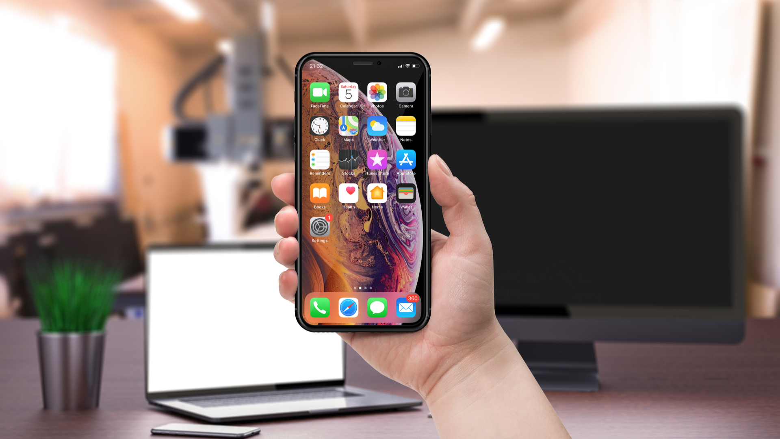780x439 pixels.
Task: Open Stocks app
Action: click(x=347, y=162)
